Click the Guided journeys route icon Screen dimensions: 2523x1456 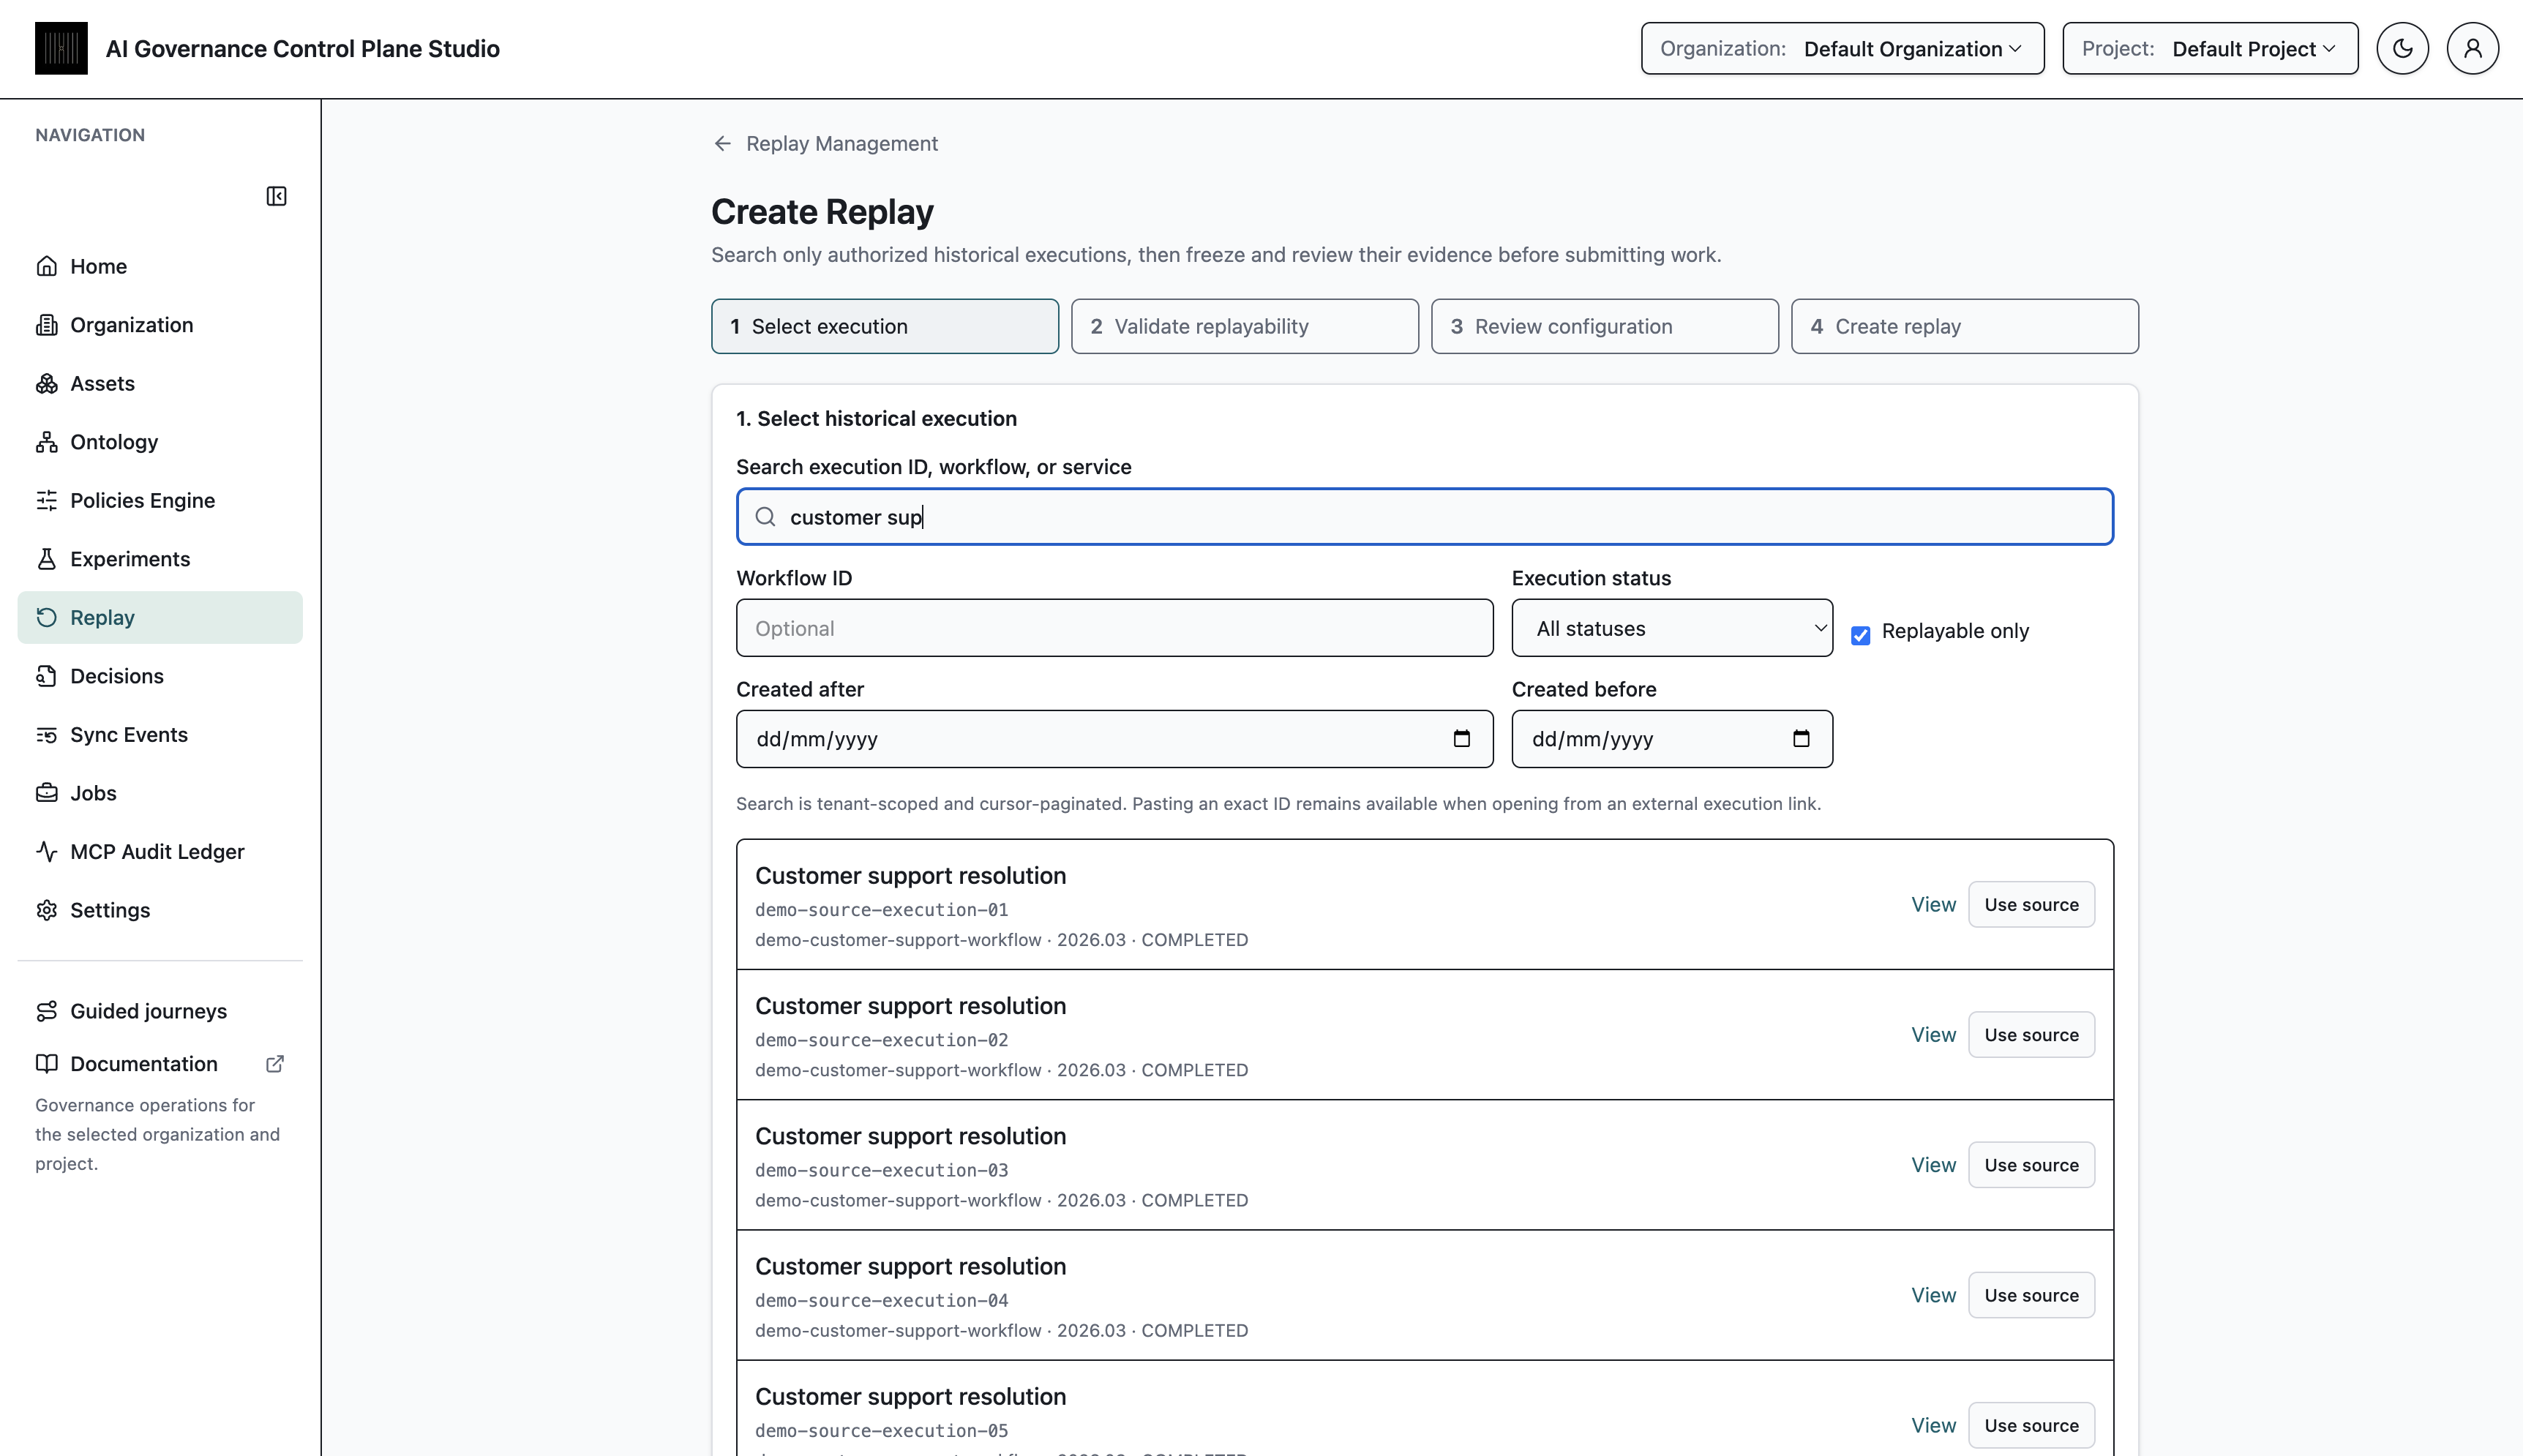[47, 1011]
